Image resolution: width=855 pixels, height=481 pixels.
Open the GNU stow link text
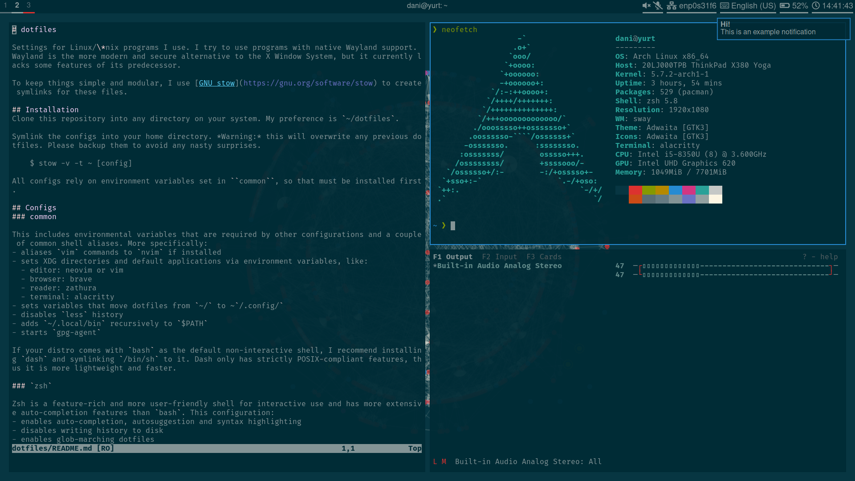pos(216,83)
